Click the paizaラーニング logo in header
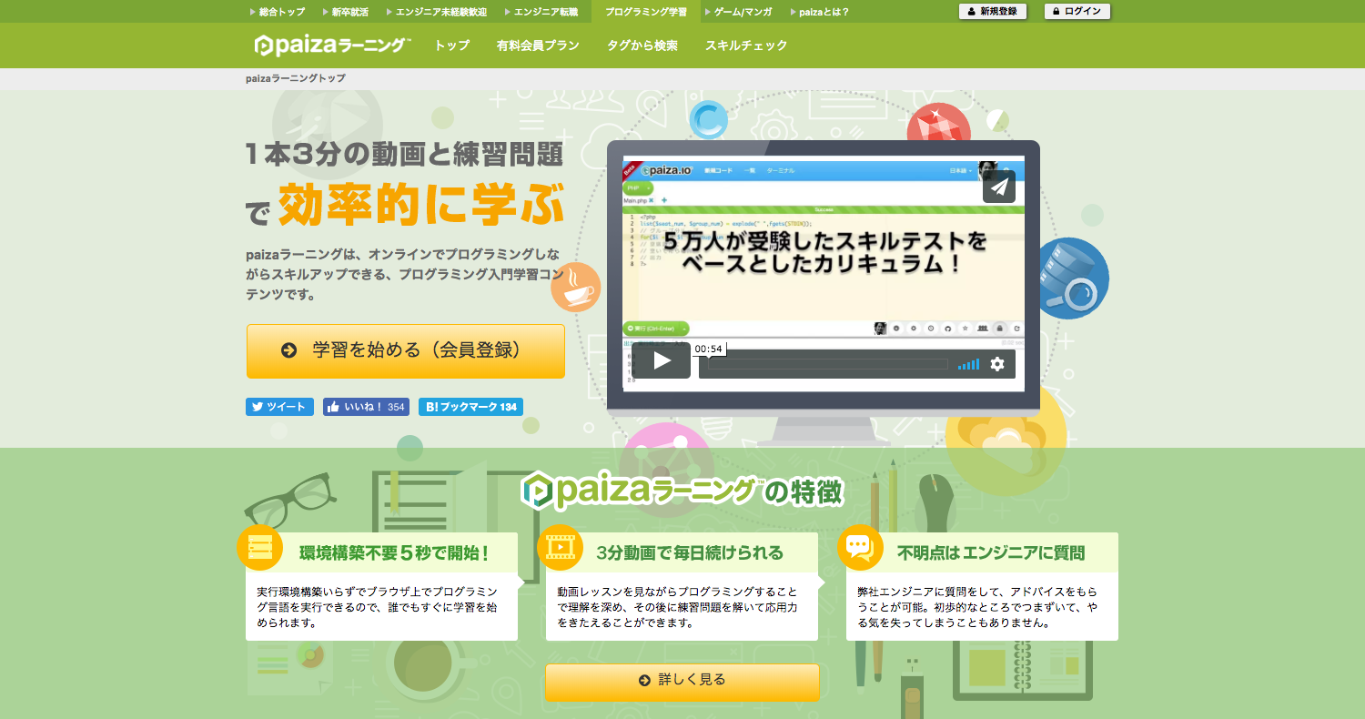The width and height of the screenshot is (1365, 719). (x=333, y=45)
